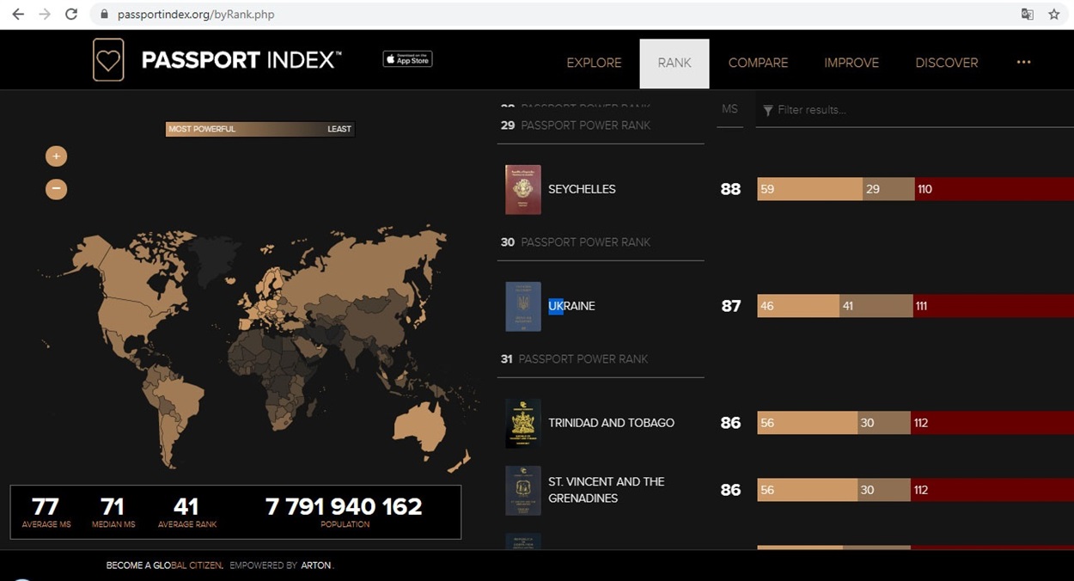
Task: Click the St. Vincent passport thumbnail
Action: click(523, 490)
